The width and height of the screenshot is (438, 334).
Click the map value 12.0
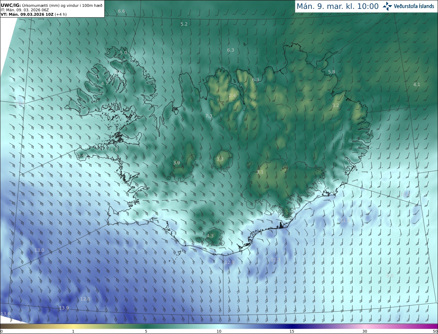[x=85, y=299]
